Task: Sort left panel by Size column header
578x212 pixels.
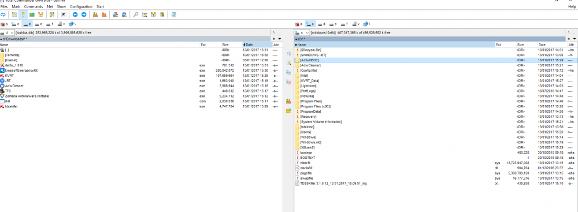Action: [x=225, y=44]
